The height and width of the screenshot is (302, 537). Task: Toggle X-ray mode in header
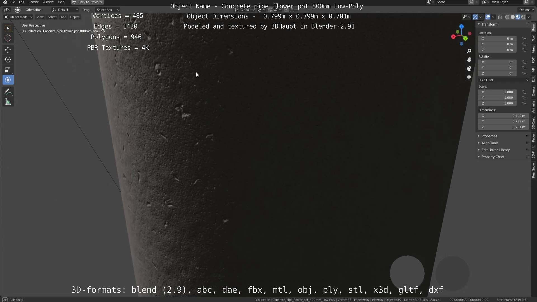click(500, 17)
